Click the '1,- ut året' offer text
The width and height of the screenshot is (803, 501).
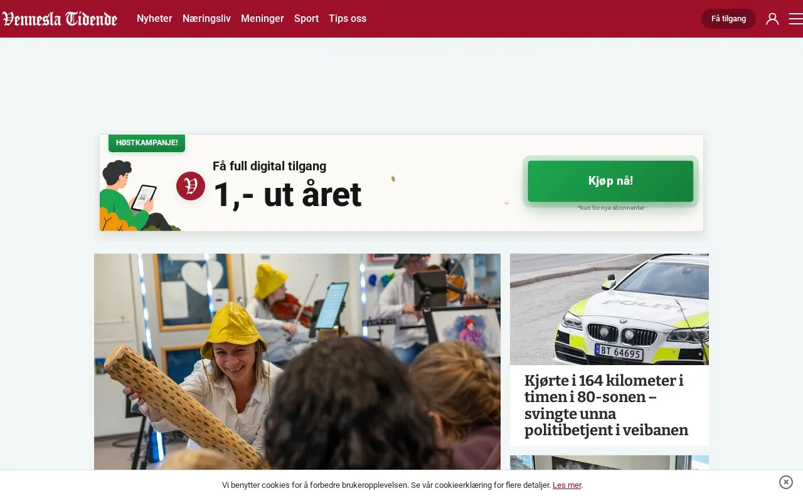(287, 195)
